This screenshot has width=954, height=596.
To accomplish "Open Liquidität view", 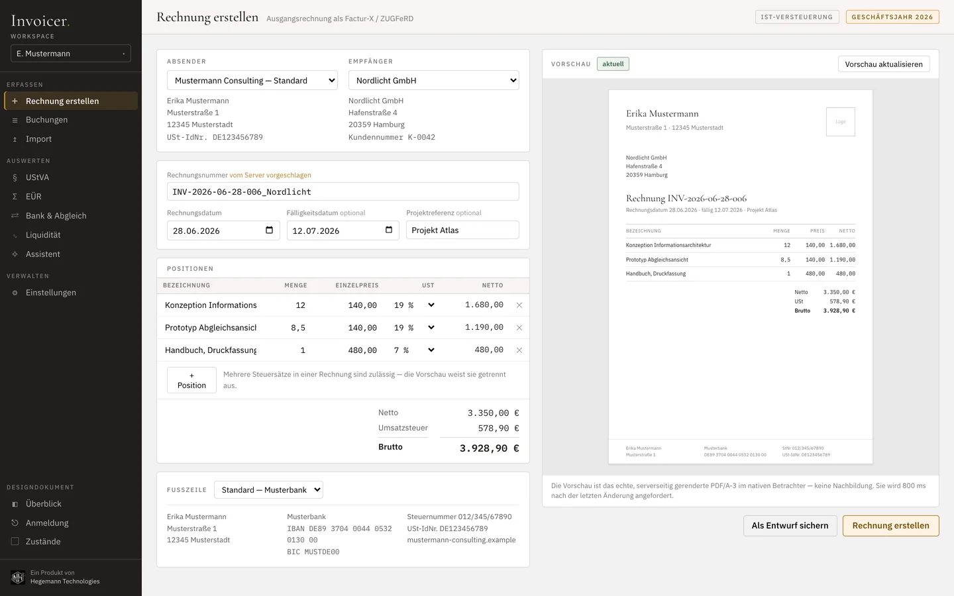I will (x=71, y=235).
